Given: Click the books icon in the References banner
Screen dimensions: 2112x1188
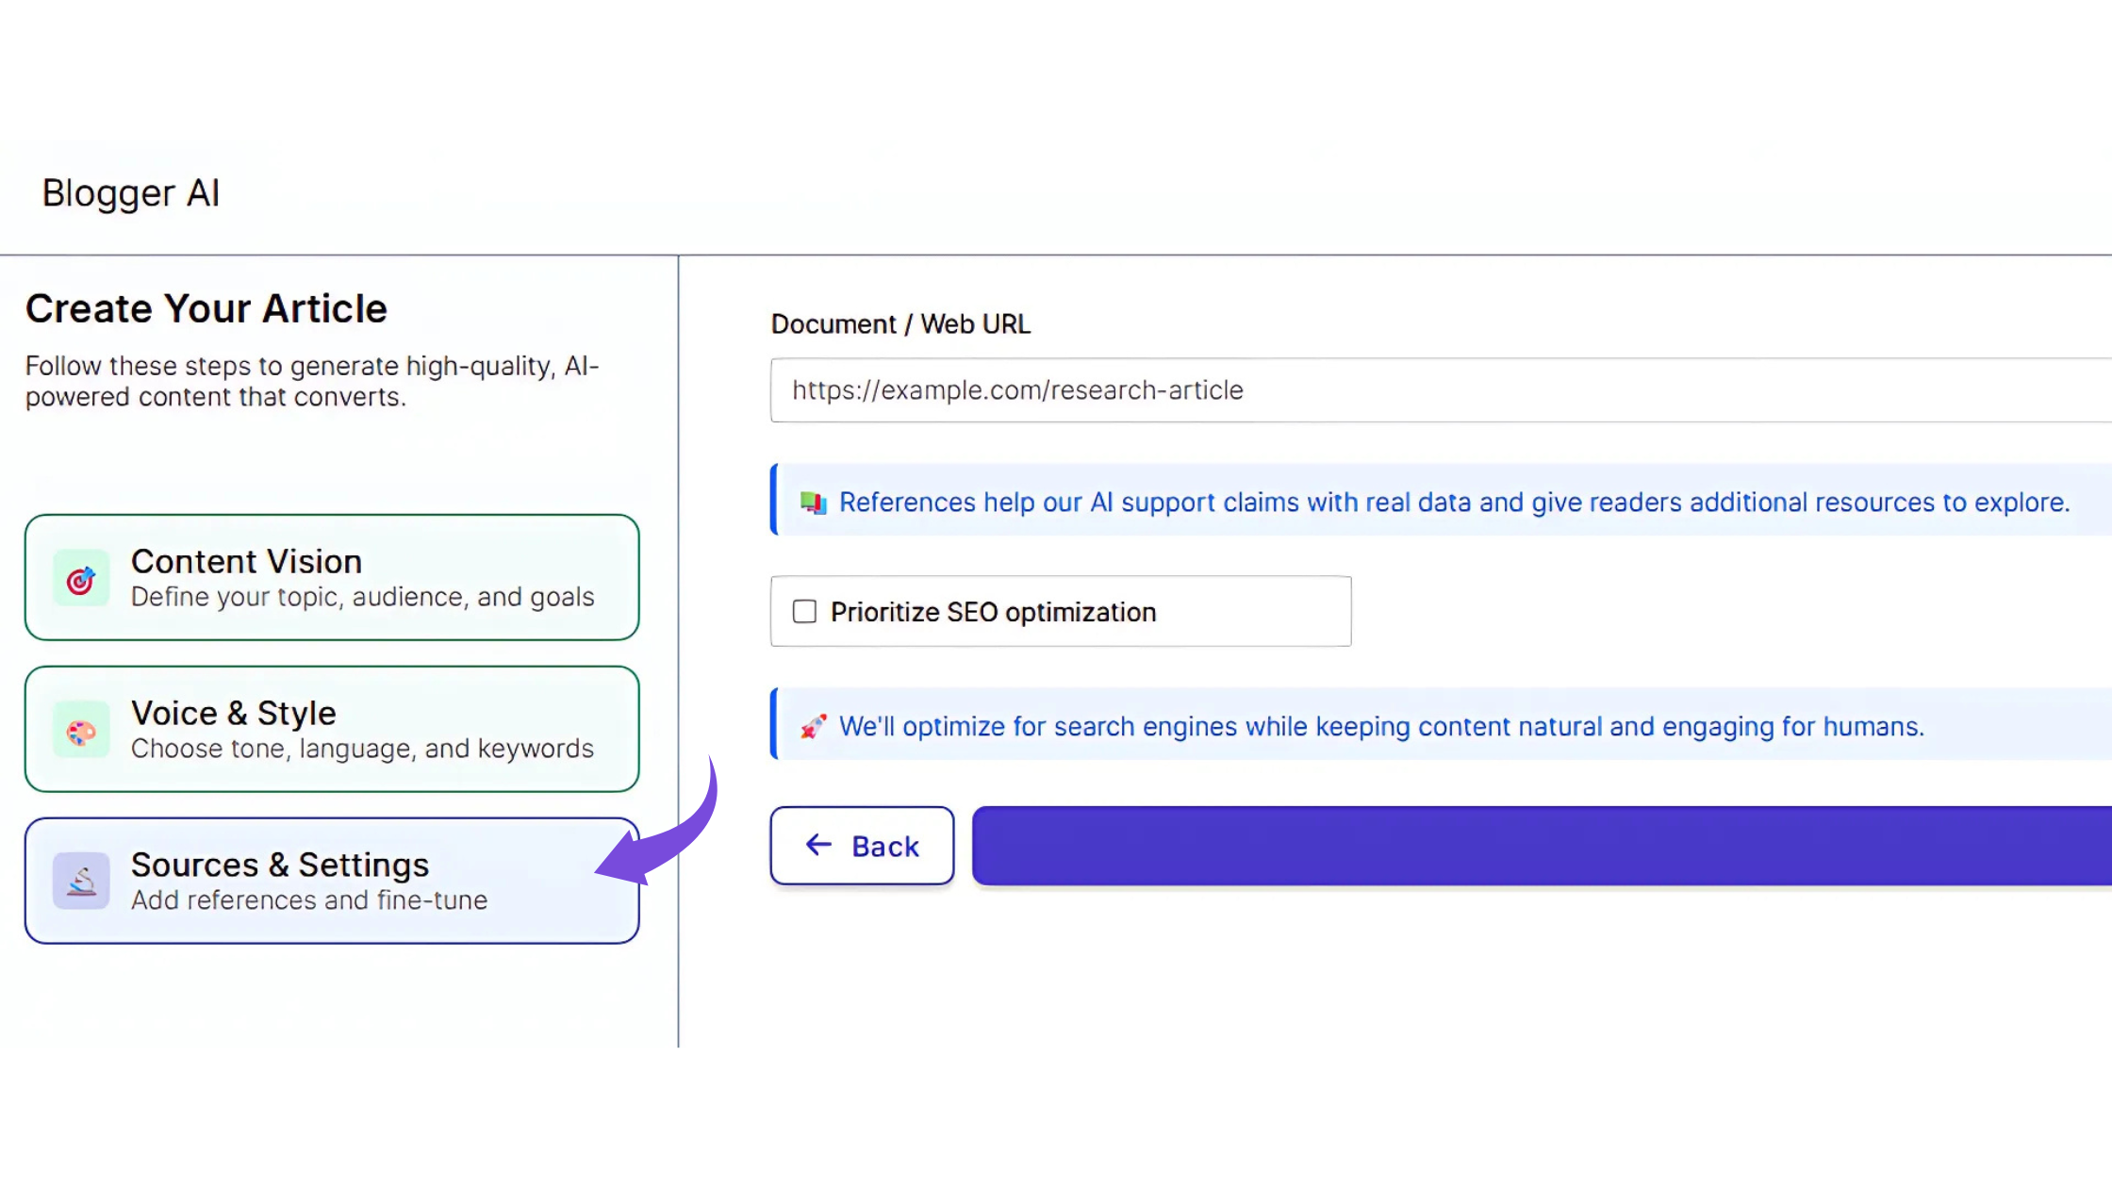Looking at the screenshot, I should 813,503.
